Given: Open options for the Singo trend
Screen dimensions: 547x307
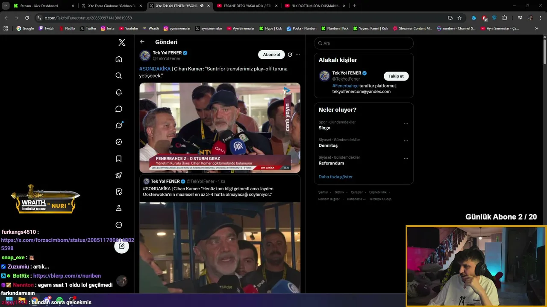Looking at the screenshot, I should click(406, 123).
